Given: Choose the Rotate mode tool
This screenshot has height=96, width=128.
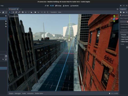Looking at the screenshot, I should 16,12.
